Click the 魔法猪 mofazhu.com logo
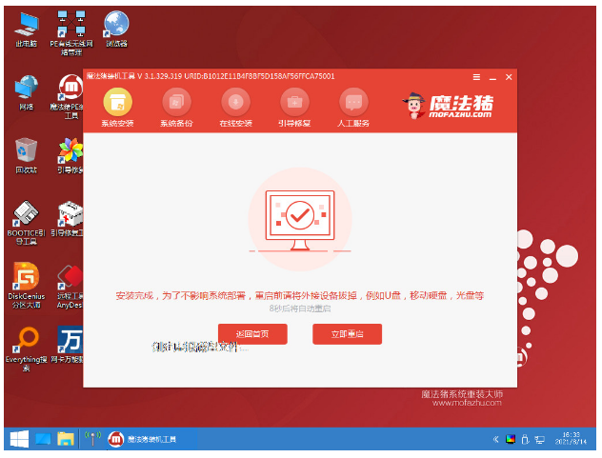This screenshot has height=458, width=602. click(x=448, y=106)
